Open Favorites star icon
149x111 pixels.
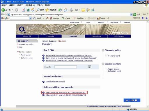click(47, 10)
